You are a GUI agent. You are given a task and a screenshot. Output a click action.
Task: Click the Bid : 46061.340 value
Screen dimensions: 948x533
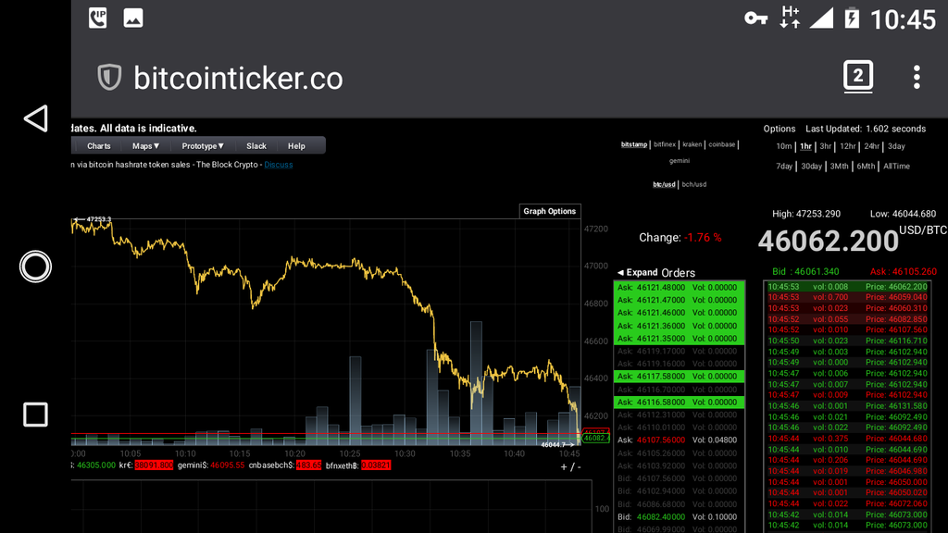point(805,272)
